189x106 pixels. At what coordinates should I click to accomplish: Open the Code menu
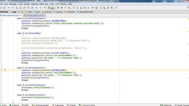tap(20, 4)
